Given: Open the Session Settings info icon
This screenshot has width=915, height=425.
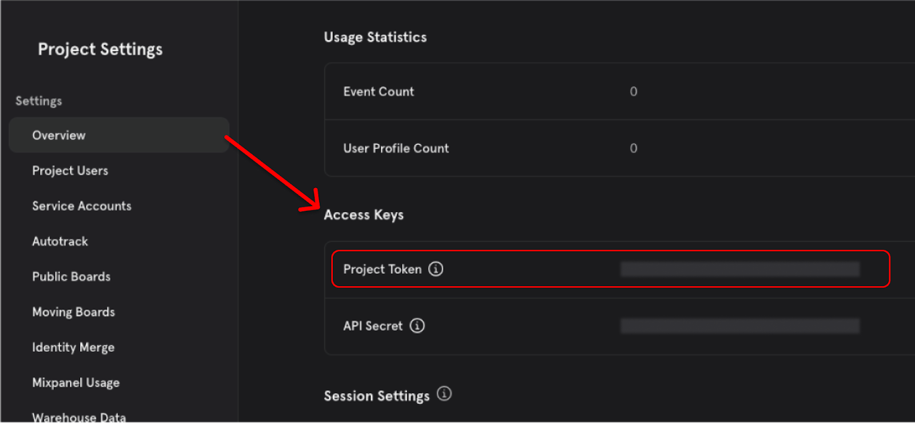Looking at the screenshot, I should 444,394.
